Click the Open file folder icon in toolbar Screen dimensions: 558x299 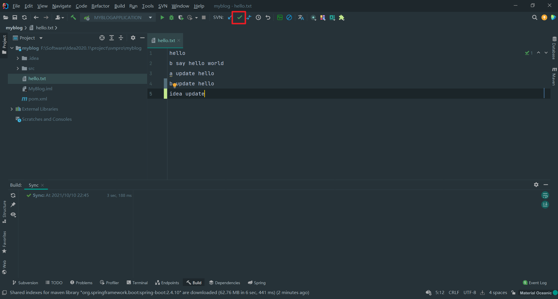(x=6, y=18)
